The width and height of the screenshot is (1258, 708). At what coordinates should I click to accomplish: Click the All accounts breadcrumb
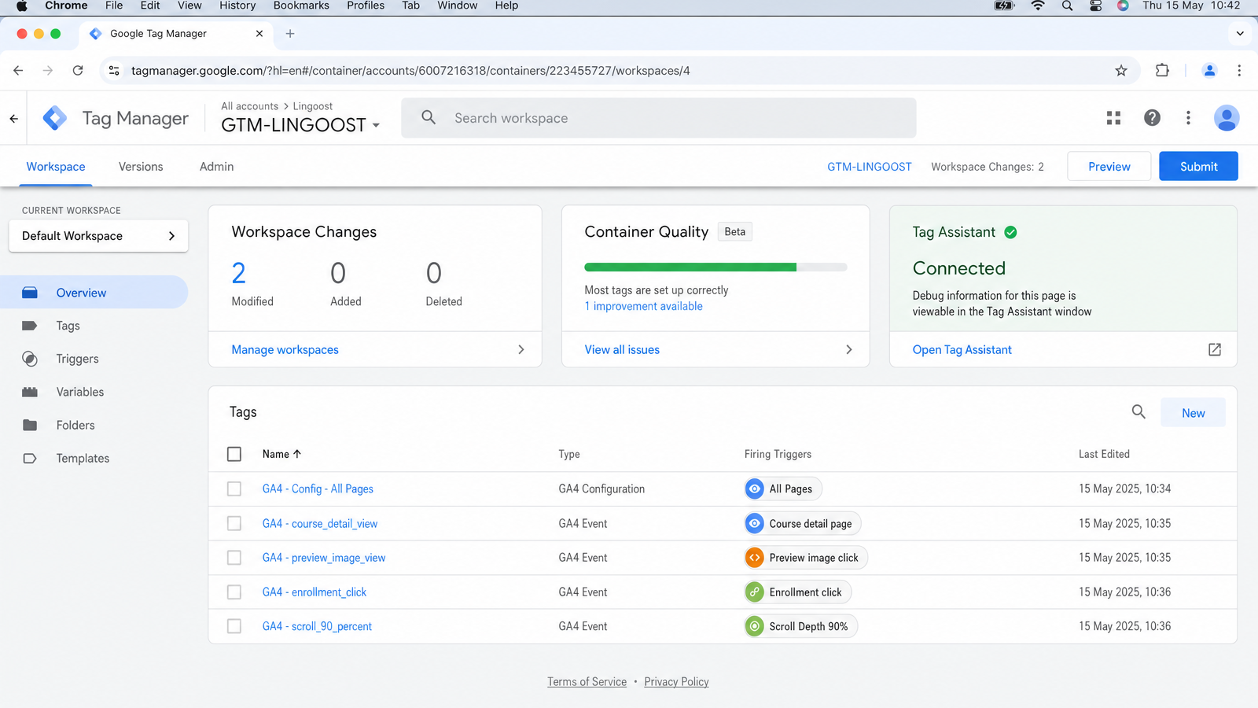250,106
